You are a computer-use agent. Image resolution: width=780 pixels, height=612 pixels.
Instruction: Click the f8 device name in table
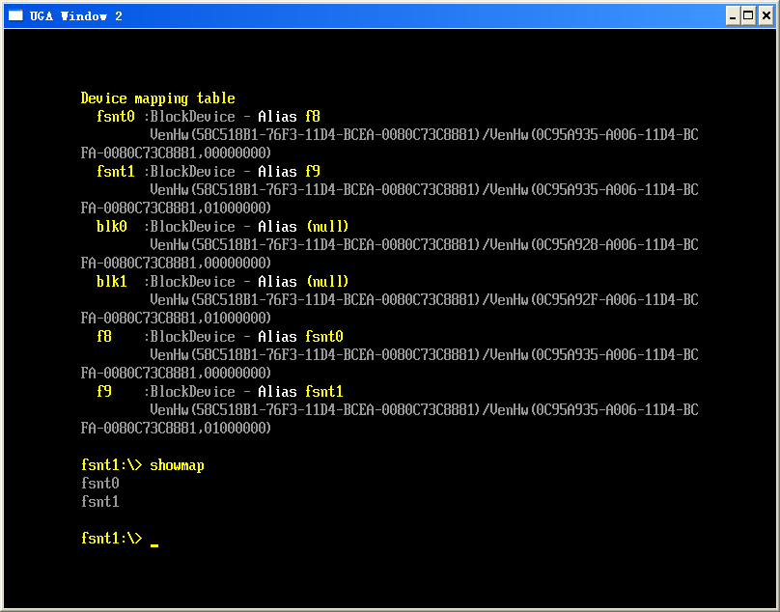click(104, 336)
